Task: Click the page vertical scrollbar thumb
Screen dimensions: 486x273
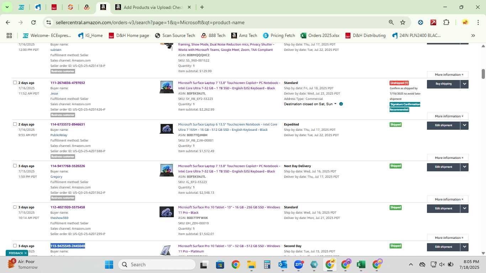Action: 483,74
